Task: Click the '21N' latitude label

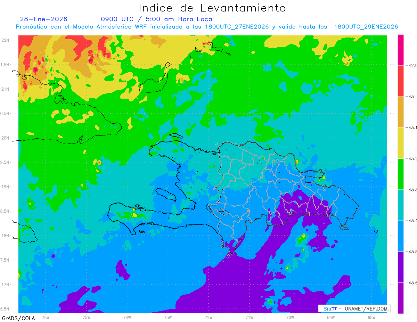Action: (5, 89)
